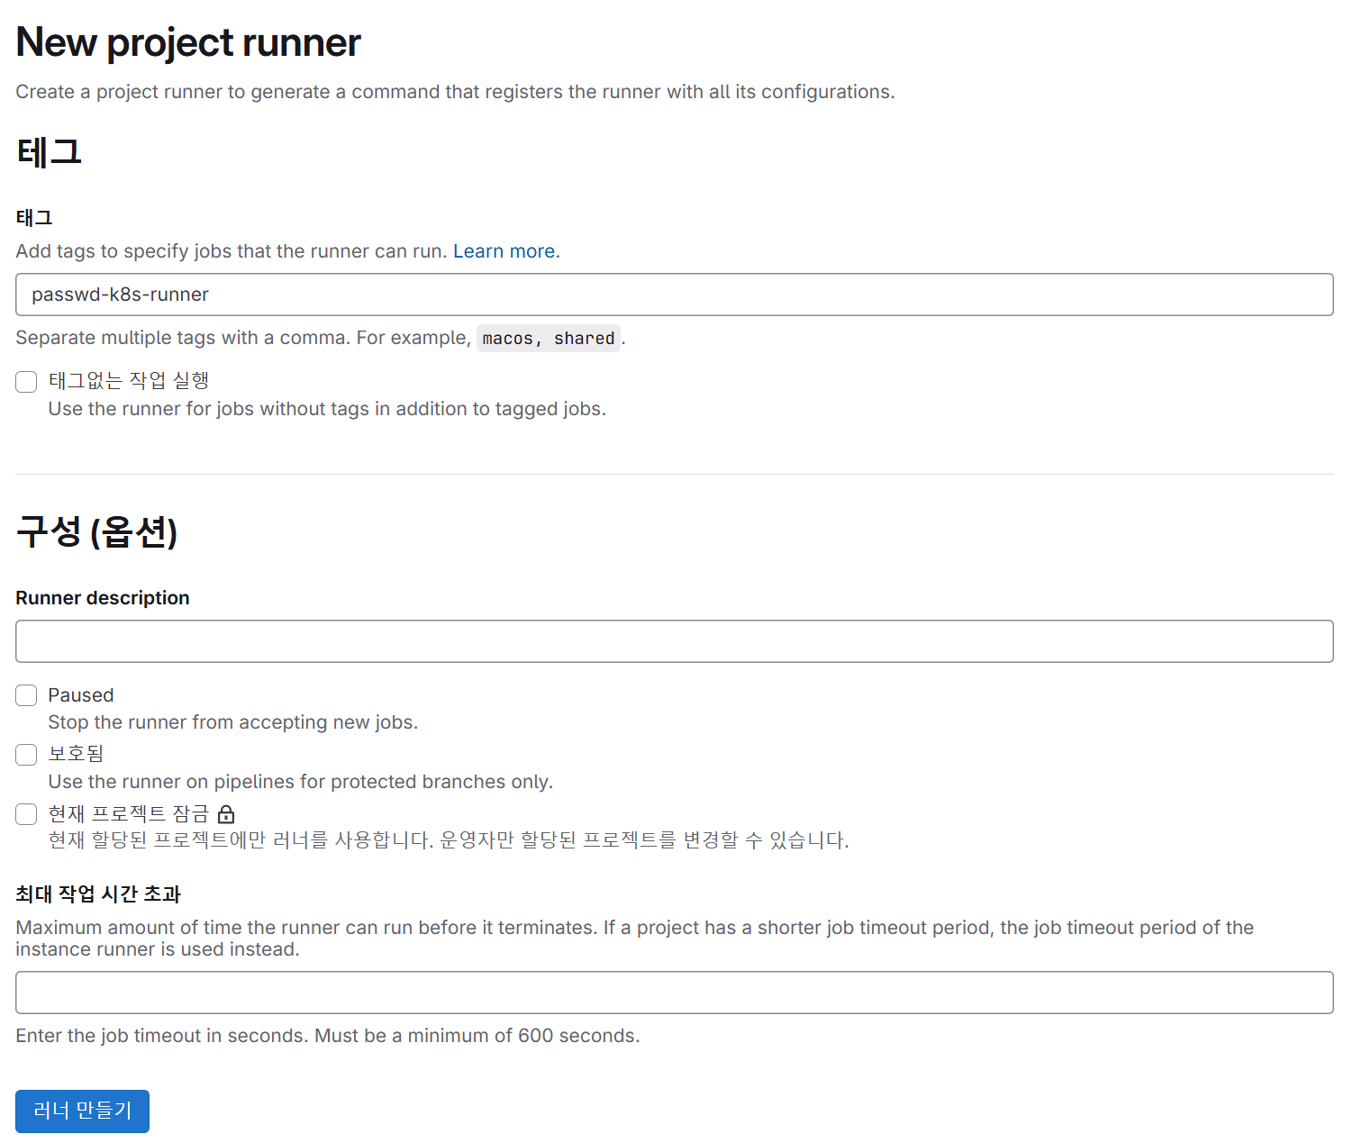Tick the 보호됨 checkbox

click(26, 755)
